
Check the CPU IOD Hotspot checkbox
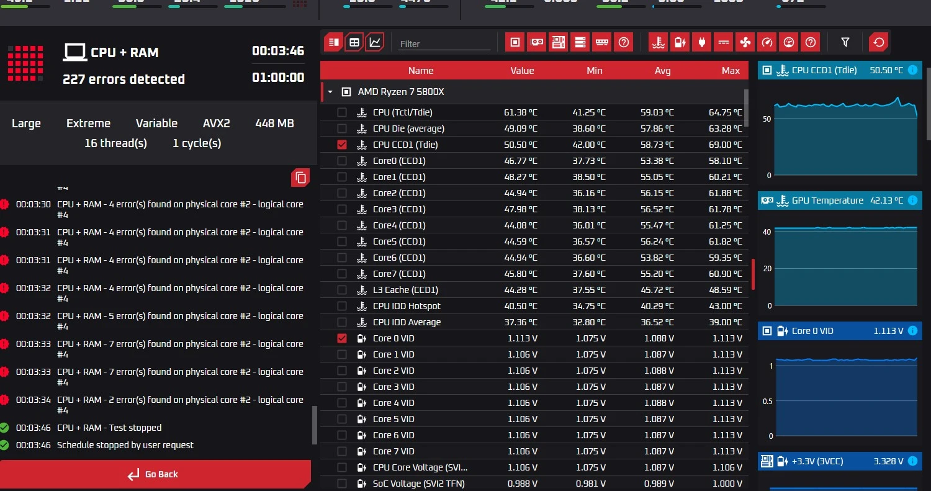(342, 306)
